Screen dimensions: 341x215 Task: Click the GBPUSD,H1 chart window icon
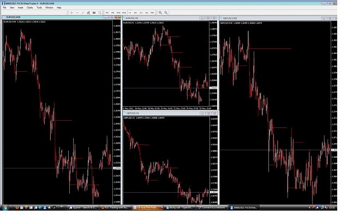pyautogui.click(x=124, y=113)
